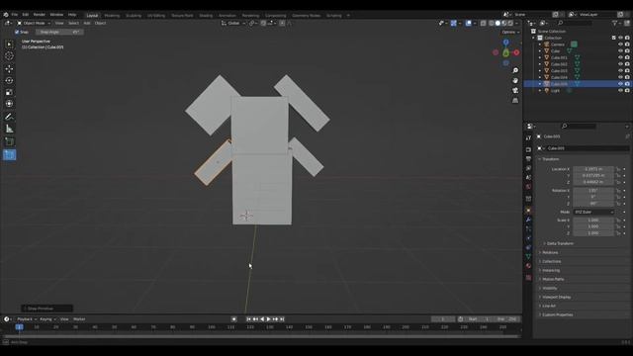
Task: Open the Render menu
Action: click(x=40, y=15)
